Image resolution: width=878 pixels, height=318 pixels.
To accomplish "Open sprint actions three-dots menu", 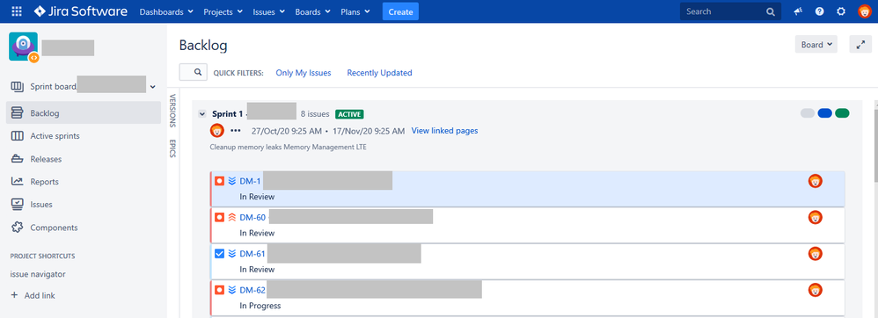I will 235,131.
